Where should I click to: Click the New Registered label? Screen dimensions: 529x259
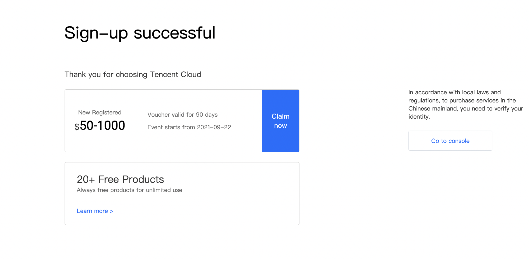click(100, 112)
